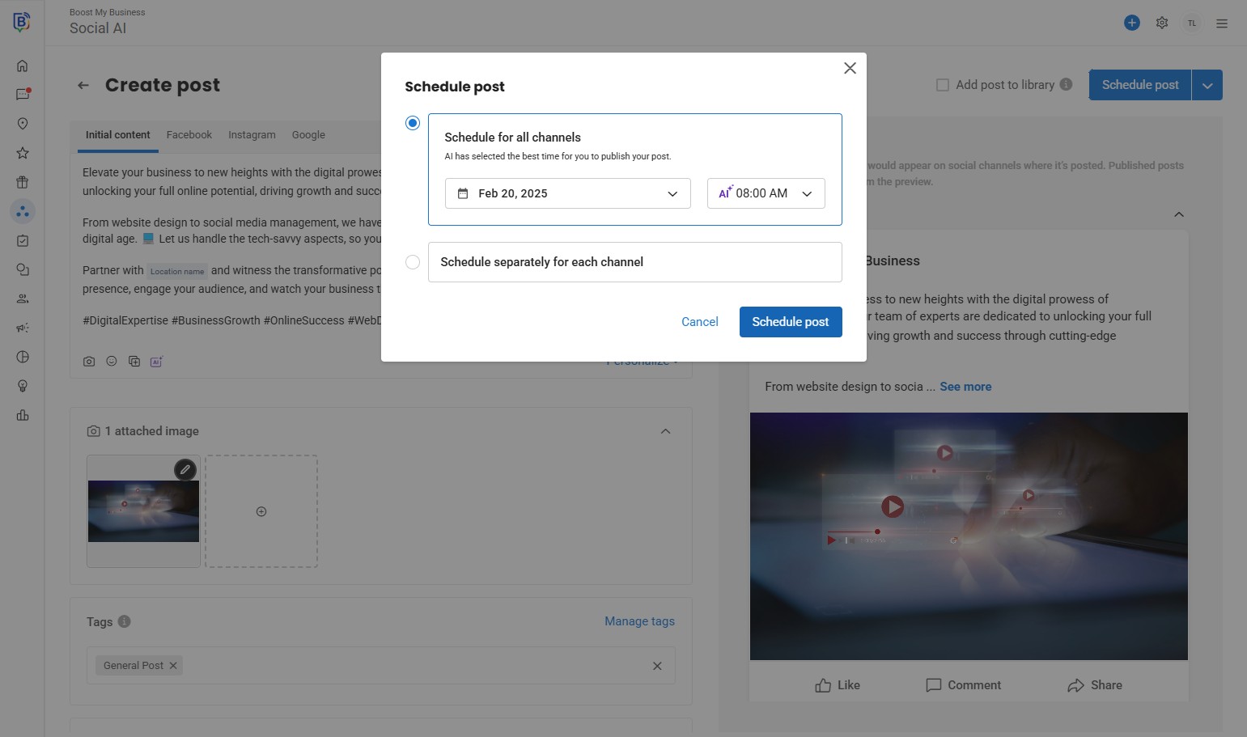Select Schedule separately for each channel radio
The width and height of the screenshot is (1247, 737).
click(x=413, y=262)
